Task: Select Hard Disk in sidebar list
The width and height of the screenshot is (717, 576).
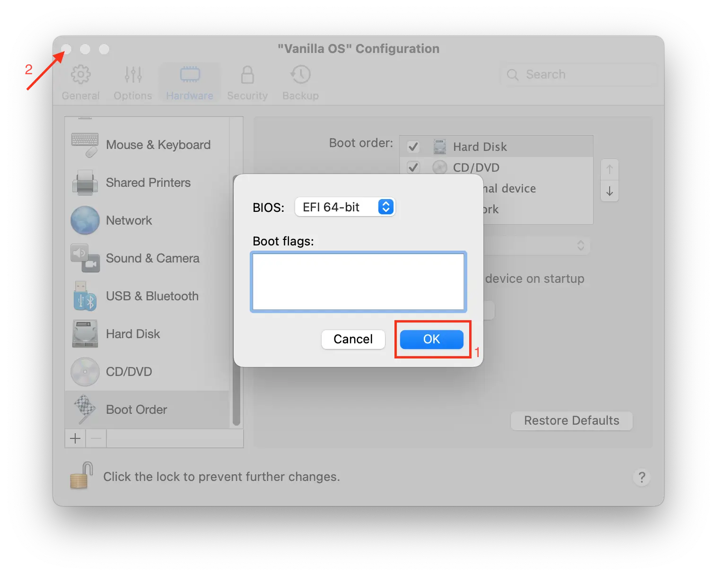Action: 147,334
